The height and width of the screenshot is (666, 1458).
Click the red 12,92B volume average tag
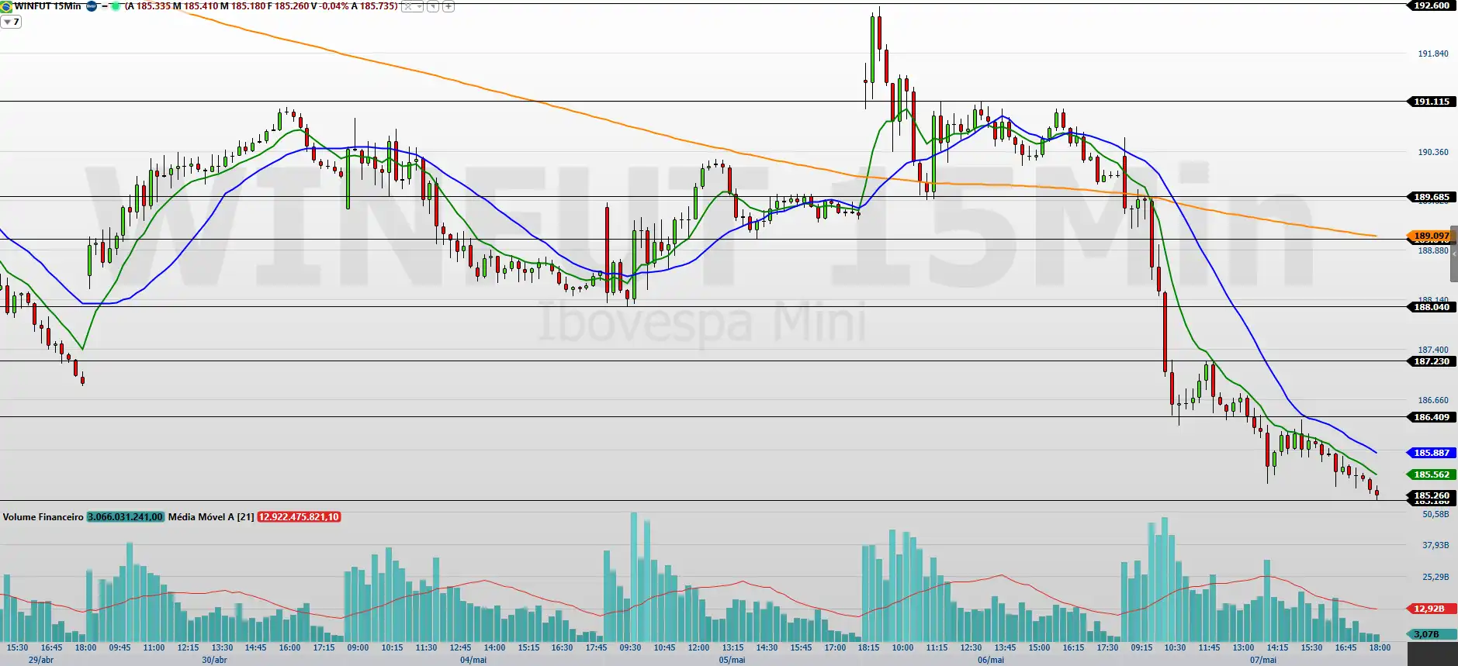pos(1428,609)
